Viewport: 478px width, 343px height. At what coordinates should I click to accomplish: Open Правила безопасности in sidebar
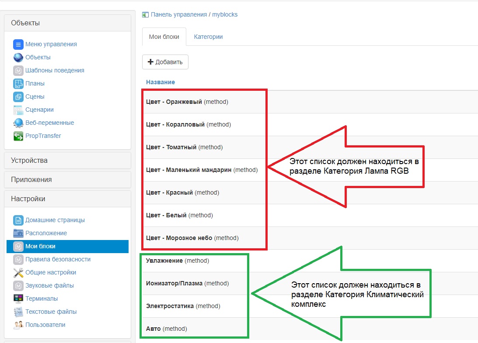[x=58, y=259]
